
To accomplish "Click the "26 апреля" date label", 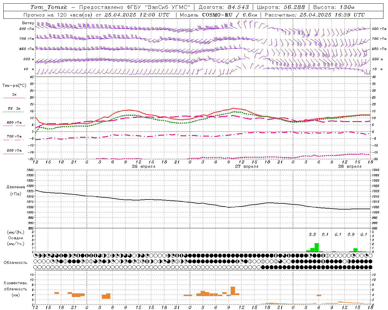I will point(144,167).
